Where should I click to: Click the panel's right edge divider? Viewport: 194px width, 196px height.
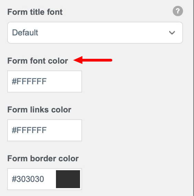click(x=193, y=98)
